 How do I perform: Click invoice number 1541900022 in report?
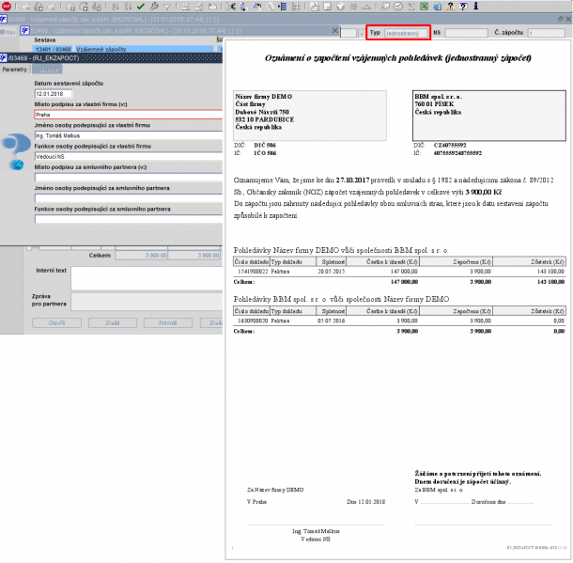[x=253, y=272]
